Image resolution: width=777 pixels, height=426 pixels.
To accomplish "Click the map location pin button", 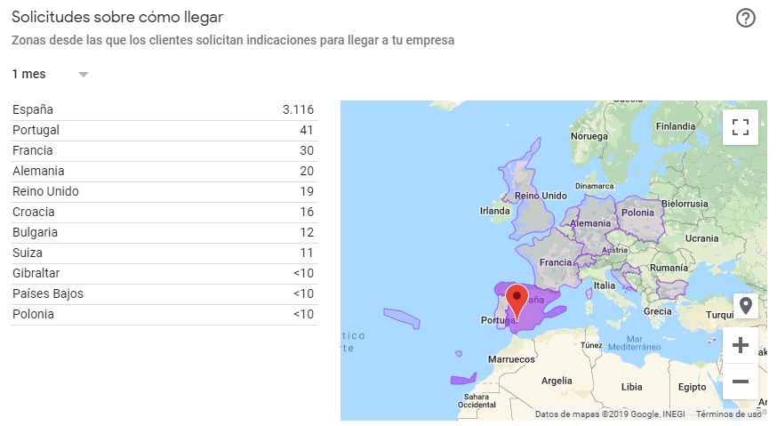I will coord(745,306).
